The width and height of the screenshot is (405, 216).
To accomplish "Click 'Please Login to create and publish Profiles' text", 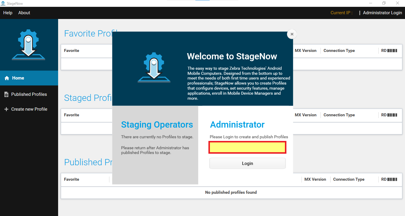I will [x=249, y=137].
